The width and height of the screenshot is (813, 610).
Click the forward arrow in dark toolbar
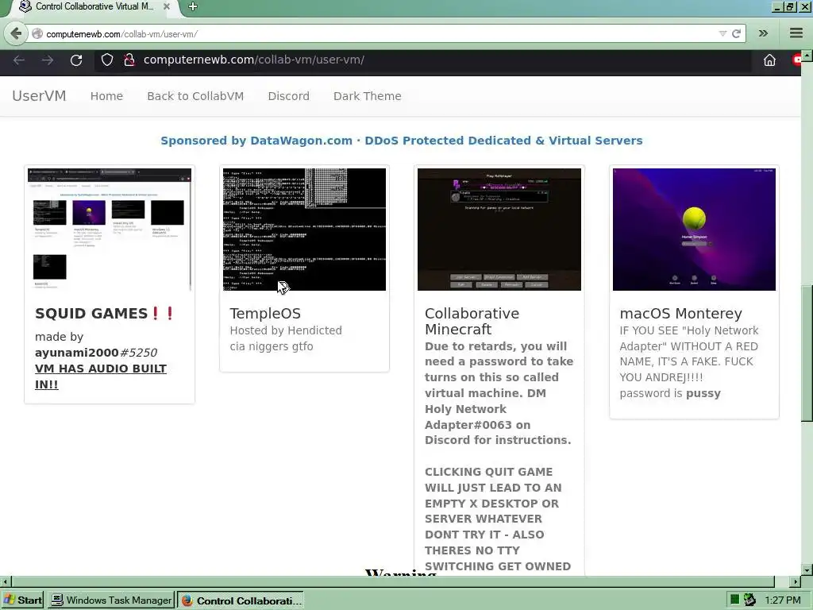(x=48, y=60)
